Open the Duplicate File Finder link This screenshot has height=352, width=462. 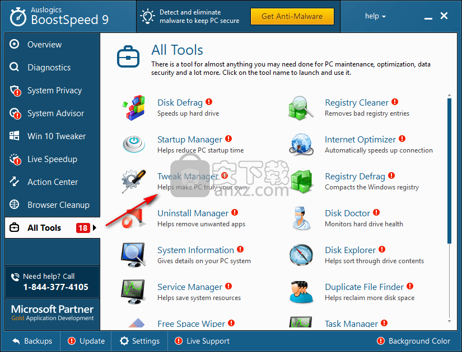click(364, 287)
